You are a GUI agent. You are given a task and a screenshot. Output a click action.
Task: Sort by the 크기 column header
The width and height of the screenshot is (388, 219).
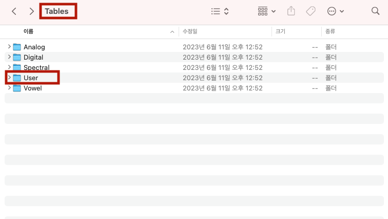[x=280, y=31]
